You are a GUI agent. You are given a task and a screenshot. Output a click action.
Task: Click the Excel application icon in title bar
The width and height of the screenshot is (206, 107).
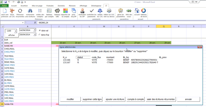click(2, 2)
